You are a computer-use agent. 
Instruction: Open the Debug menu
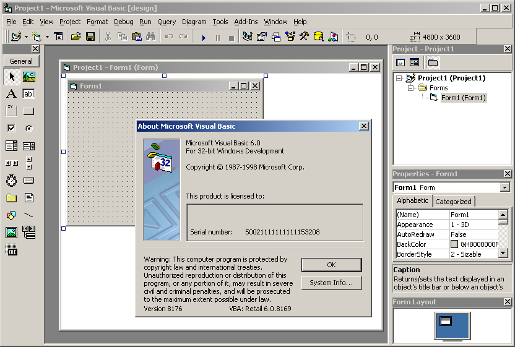[x=124, y=22]
